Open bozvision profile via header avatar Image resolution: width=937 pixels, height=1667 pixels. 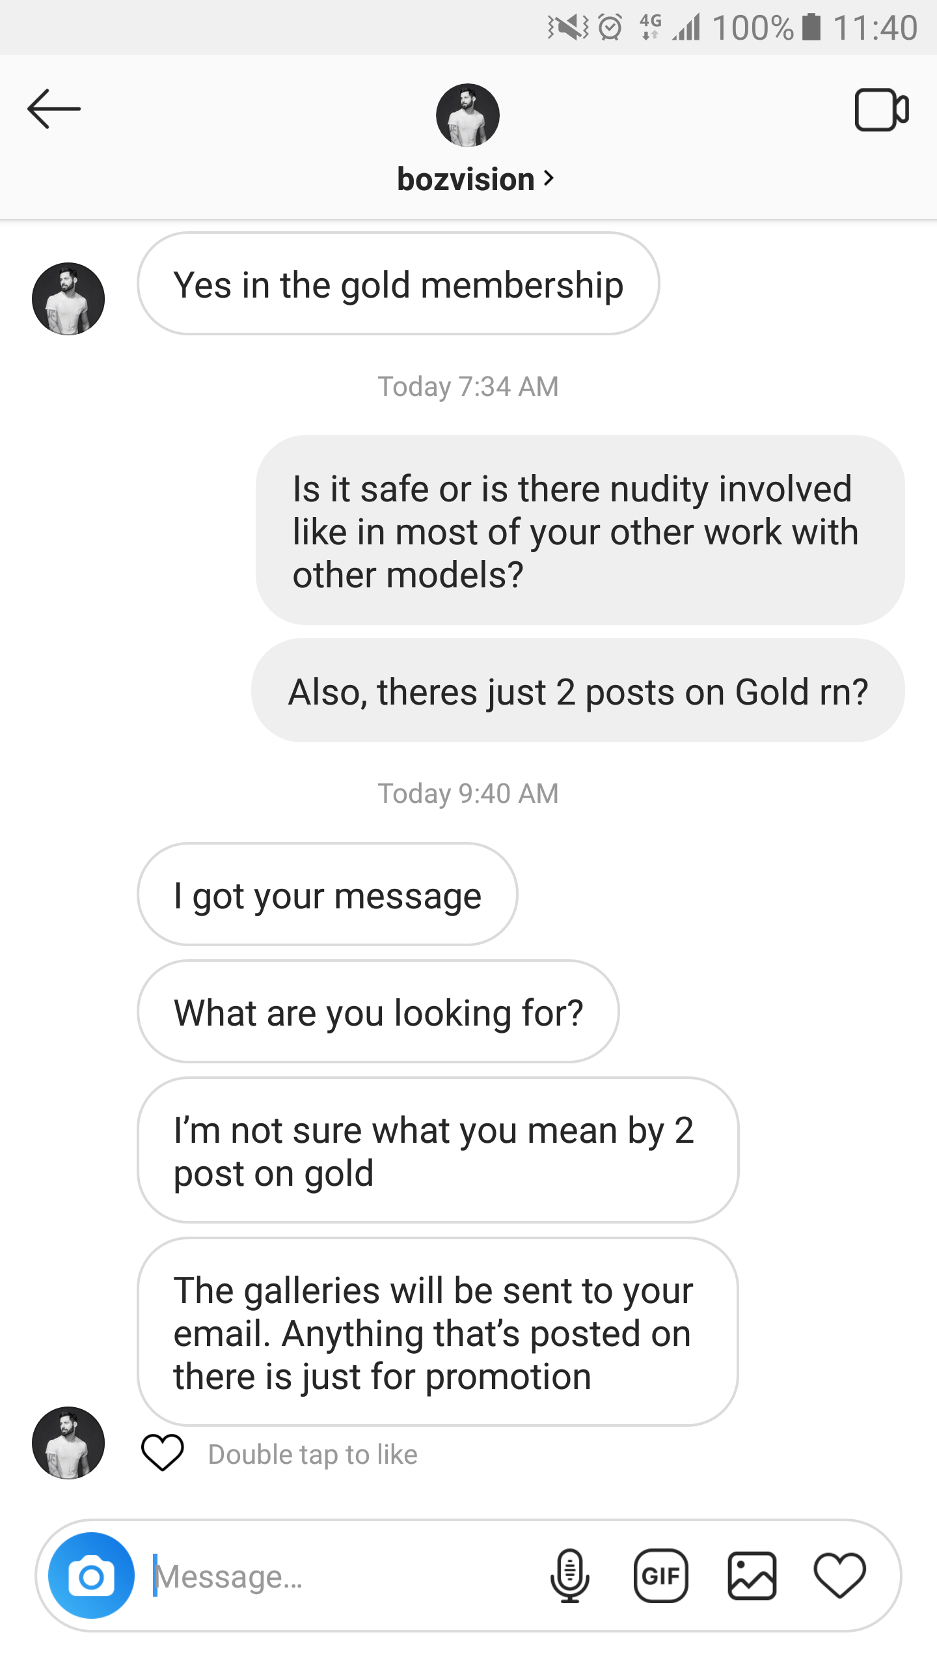pyautogui.click(x=468, y=115)
